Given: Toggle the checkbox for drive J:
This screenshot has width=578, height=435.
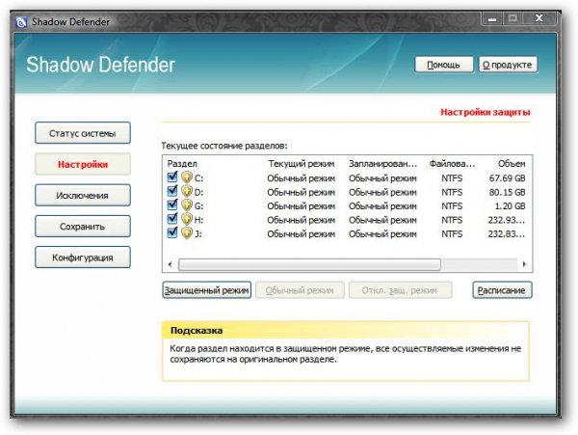Looking at the screenshot, I should tap(172, 232).
